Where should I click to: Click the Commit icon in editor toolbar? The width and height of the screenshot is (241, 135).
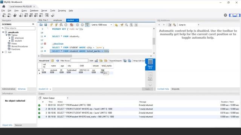tap(78, 25)
